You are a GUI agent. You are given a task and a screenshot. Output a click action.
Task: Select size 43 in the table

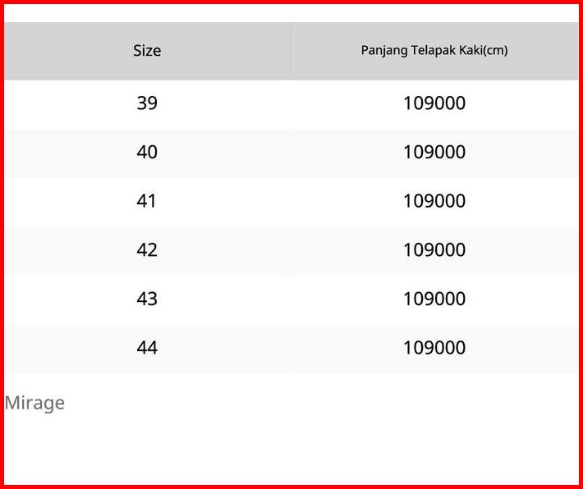click(x=147, y=299)
